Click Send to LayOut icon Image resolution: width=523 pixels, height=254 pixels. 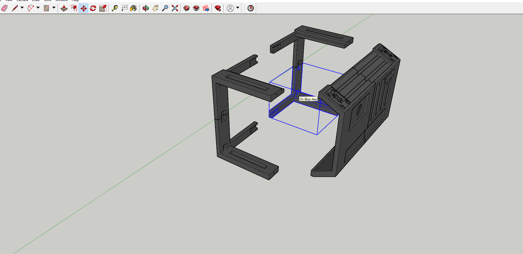click(206, 8)
